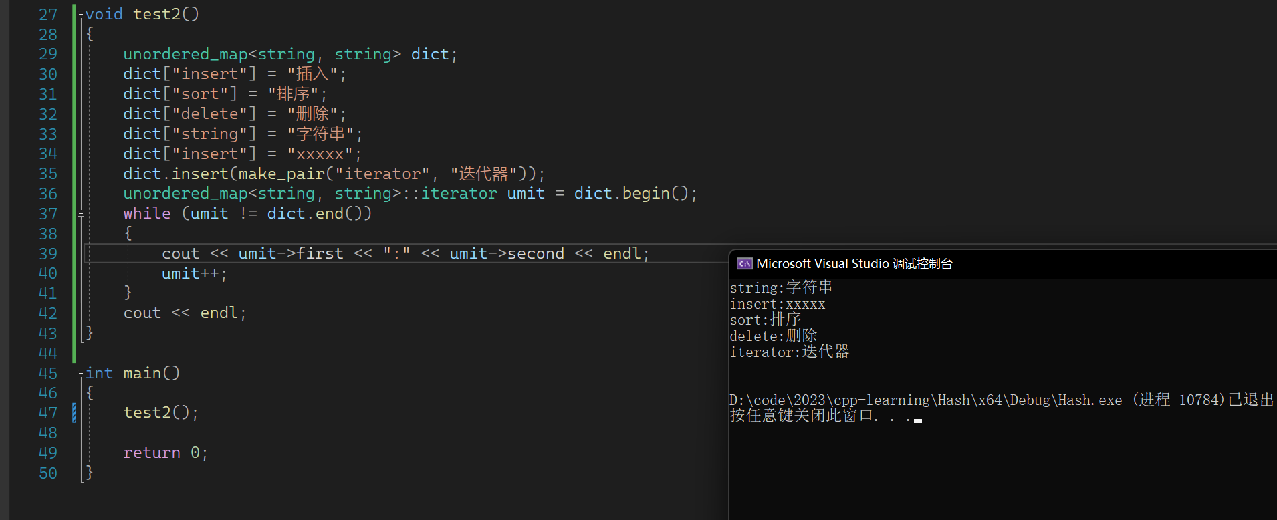1277x520 pixels.
Task: Click the 'void test2()' function declaration
Action: pyautogui.click(x=142, y=14)
